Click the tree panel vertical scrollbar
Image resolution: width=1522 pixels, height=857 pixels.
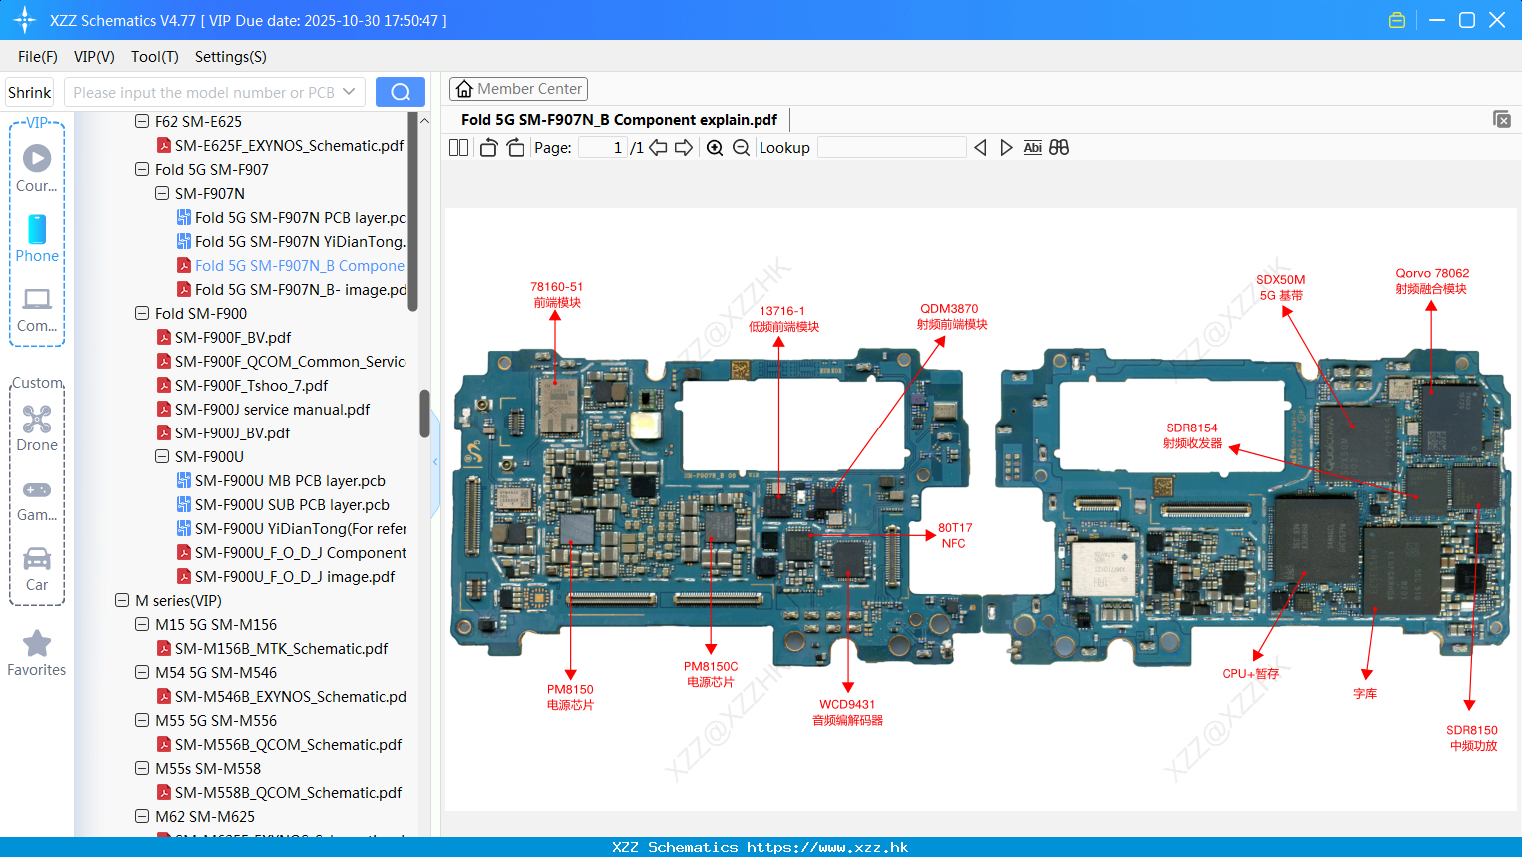pos(424,414)
